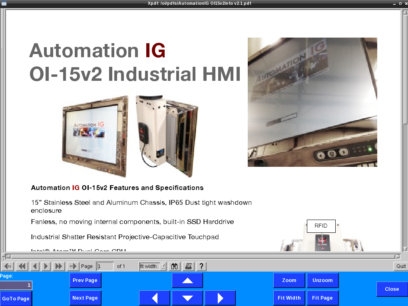
Task: Click the back-in-history arrow icon
Action: pyautogui.click(x=8, y=266)
